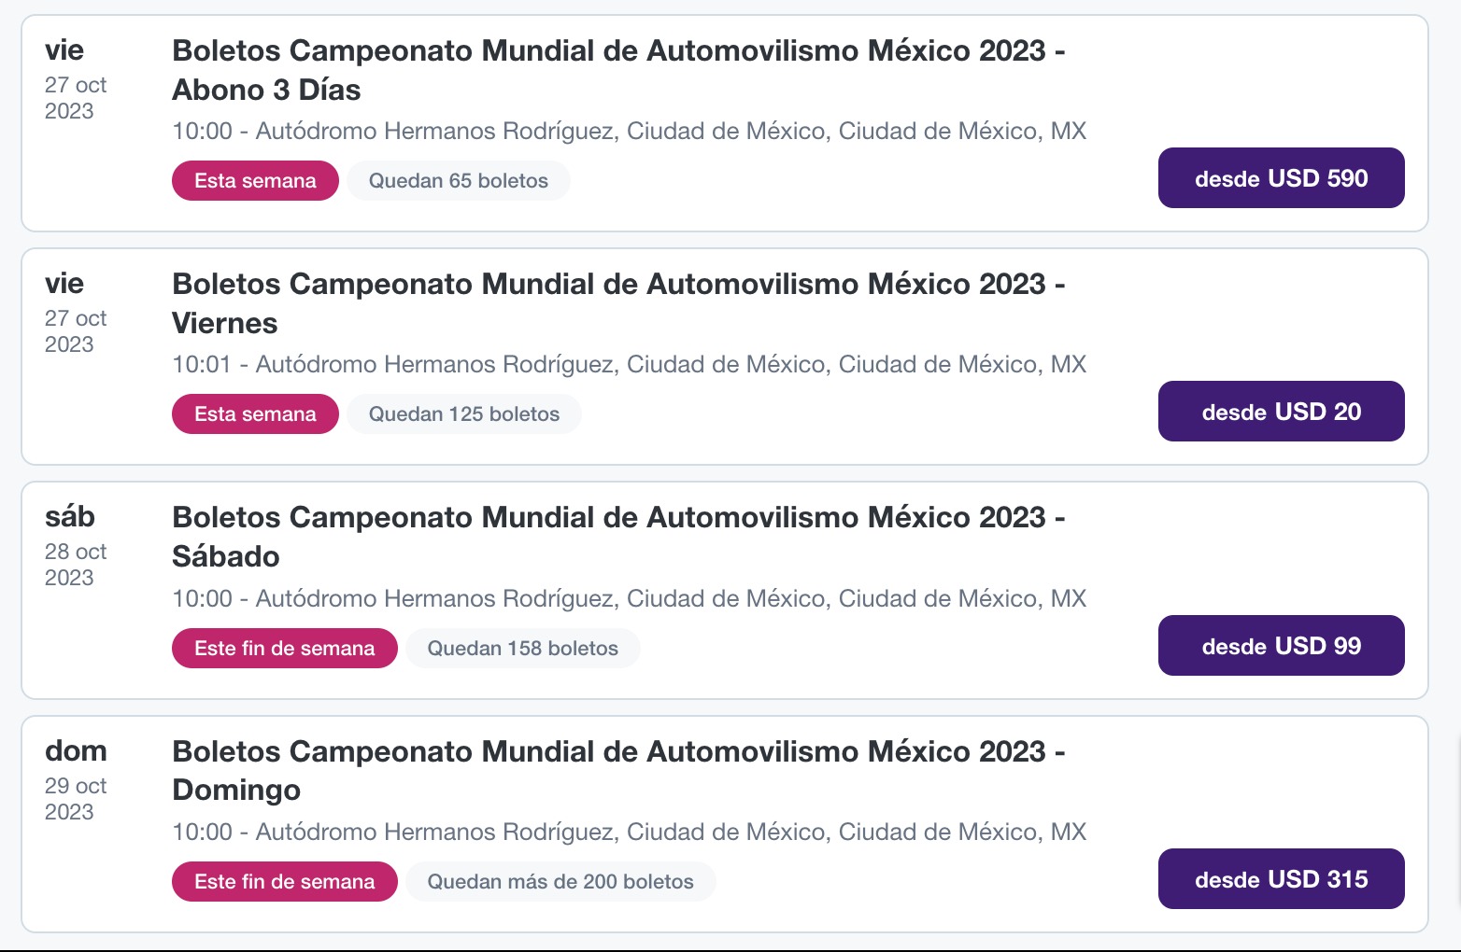1461x952 pixels.
Task: Click the "Quedan 125 boletos" pill
Action: [463, 414]
